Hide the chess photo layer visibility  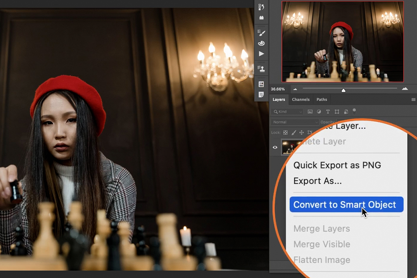tap(275, 147)
